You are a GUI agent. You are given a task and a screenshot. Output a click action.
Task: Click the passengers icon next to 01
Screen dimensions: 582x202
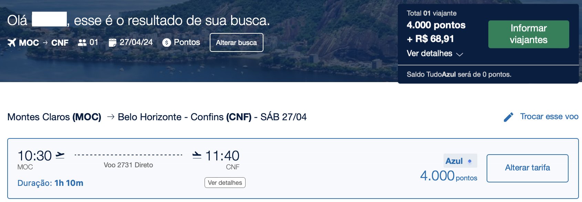coord(82,43)
